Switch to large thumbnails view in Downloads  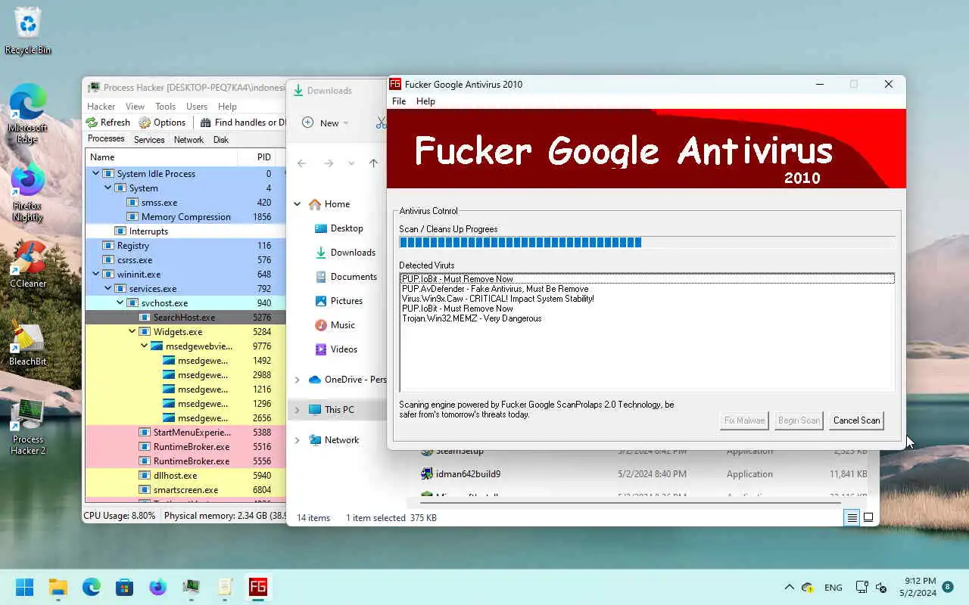868,517
